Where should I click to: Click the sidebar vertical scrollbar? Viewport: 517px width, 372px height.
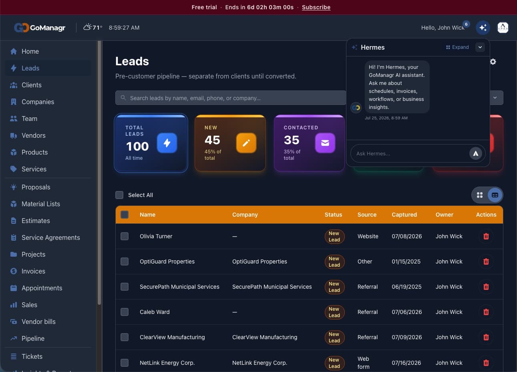[x=99, y=172]
